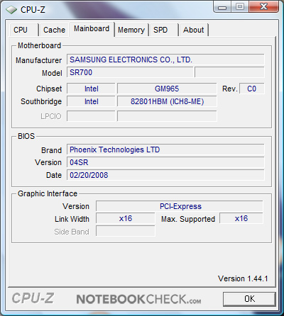The height and width of the screenshot is (316, 284).
Task: Click the Graphic Interface version PCI-Express
Action: (x=180, y=206)
